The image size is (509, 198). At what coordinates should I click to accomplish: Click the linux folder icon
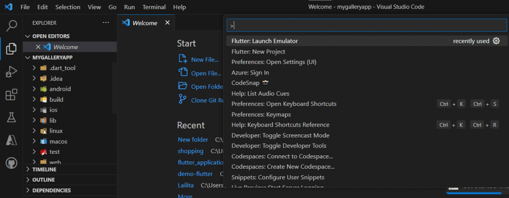tap(44, 131)
